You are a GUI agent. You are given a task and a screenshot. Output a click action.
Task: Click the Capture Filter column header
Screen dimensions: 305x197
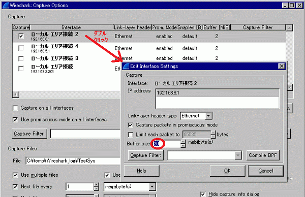coord(258,27)
